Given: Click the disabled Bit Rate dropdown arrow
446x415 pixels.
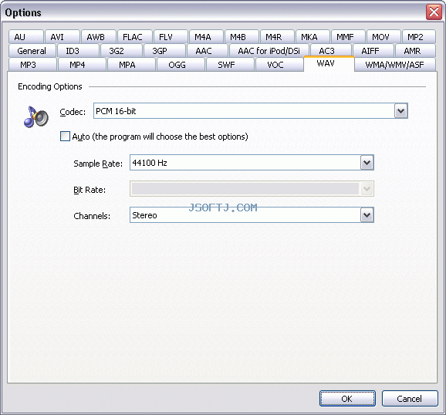Looking at the screenshot, I should click(x=367, y=189).
